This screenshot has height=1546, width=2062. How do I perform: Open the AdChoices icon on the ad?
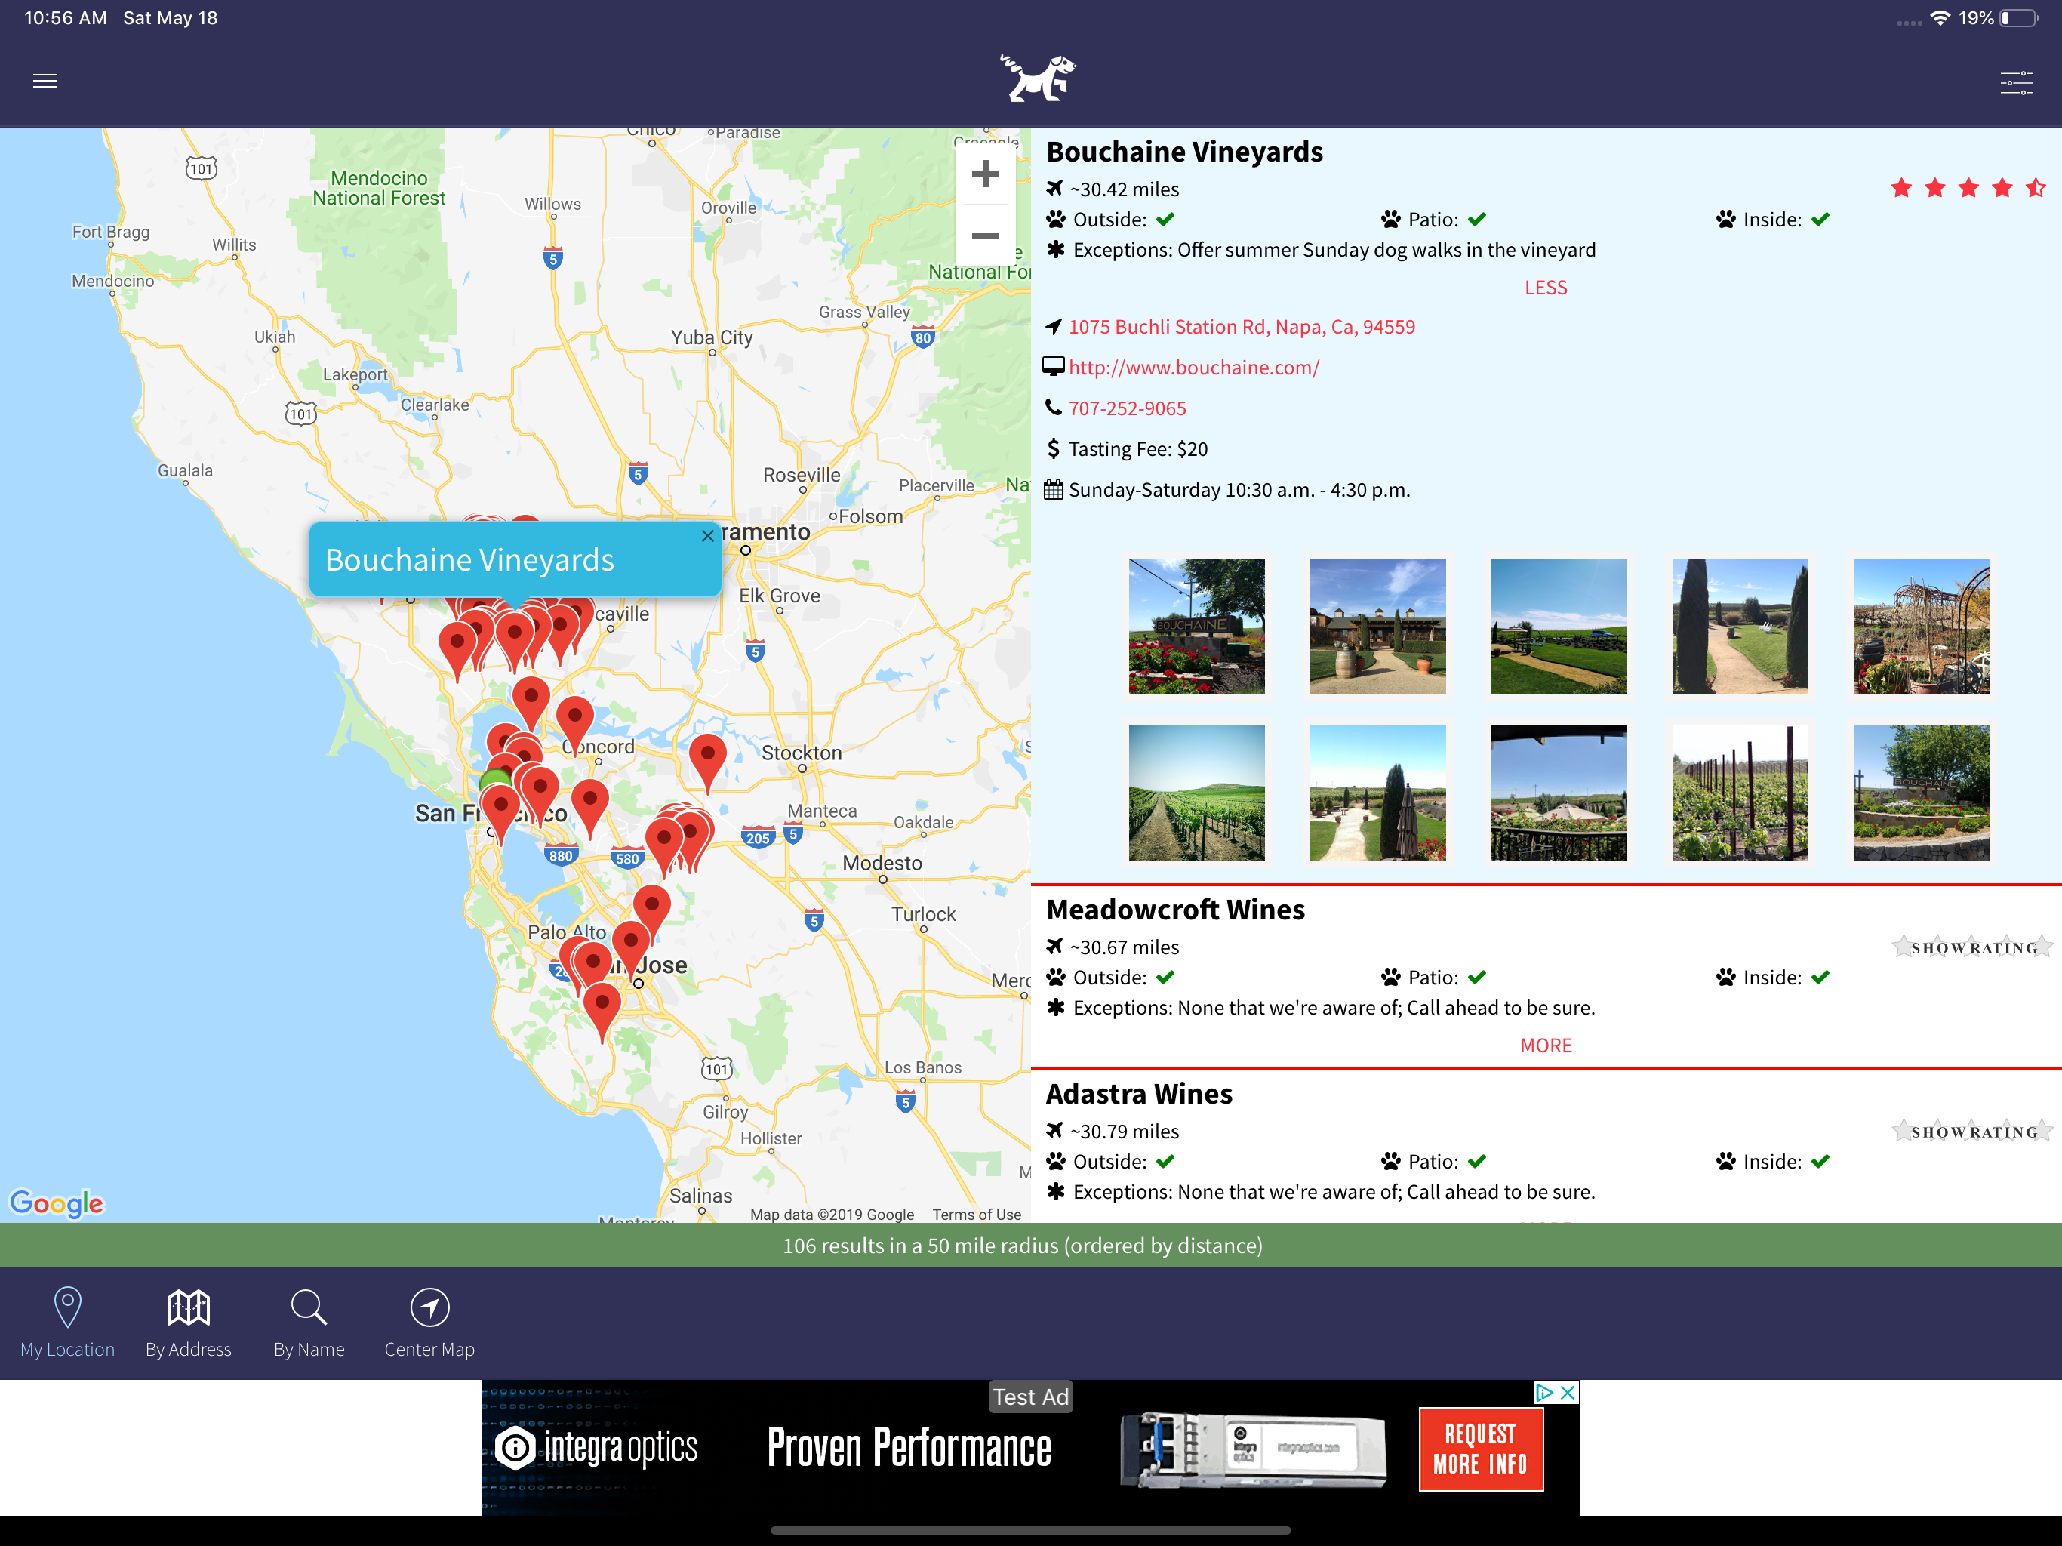point(1545,1392)
